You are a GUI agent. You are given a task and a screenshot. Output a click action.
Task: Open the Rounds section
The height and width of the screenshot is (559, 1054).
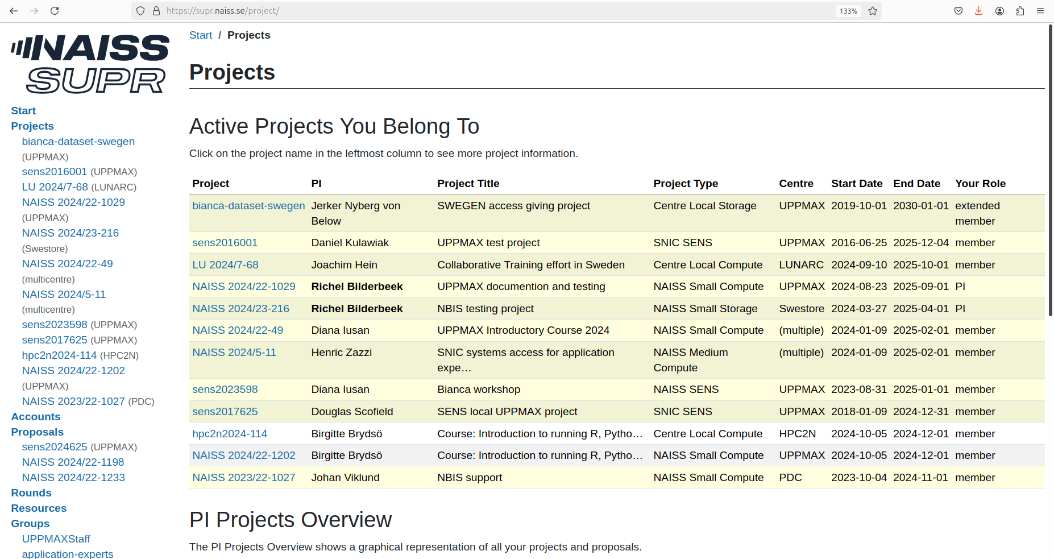click(x=31, y=492)
